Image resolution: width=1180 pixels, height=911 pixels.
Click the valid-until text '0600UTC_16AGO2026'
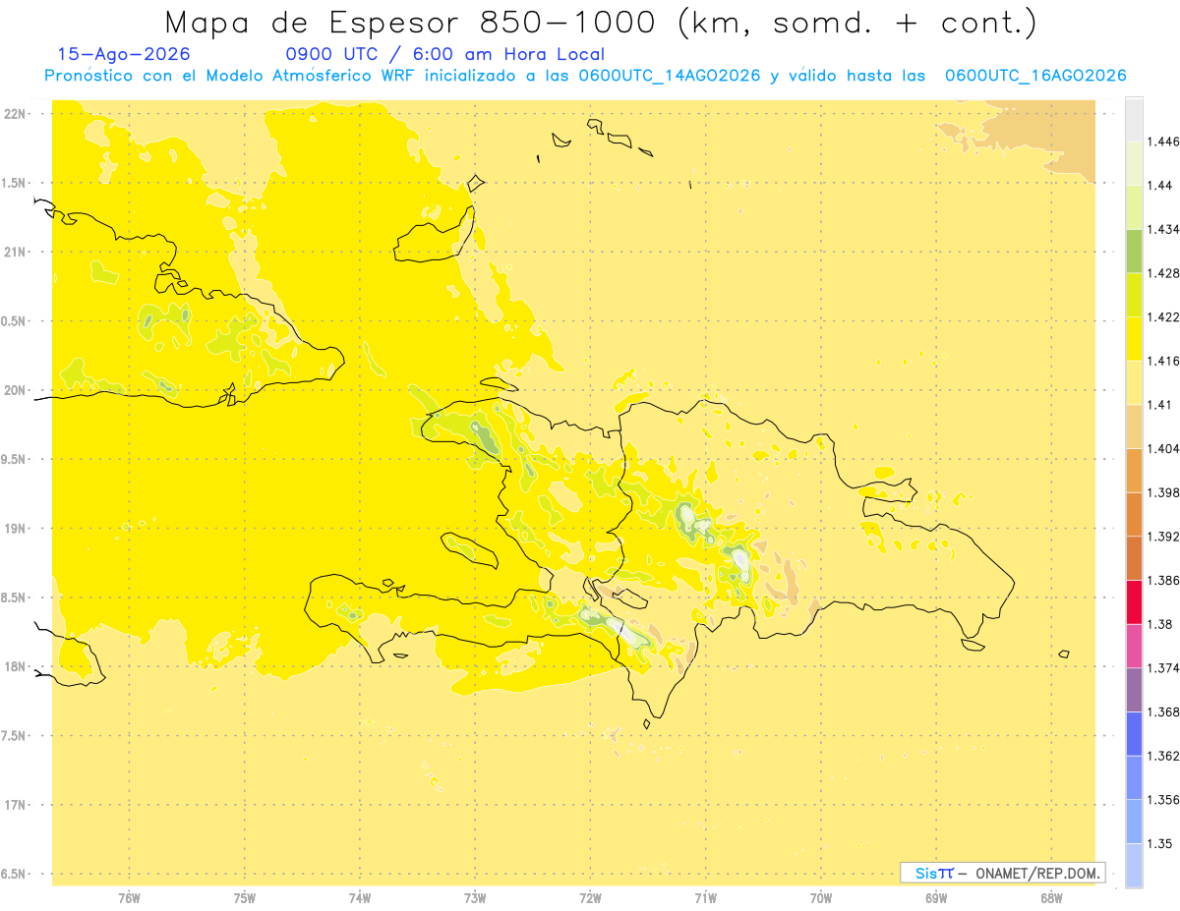pos(1035,76)
